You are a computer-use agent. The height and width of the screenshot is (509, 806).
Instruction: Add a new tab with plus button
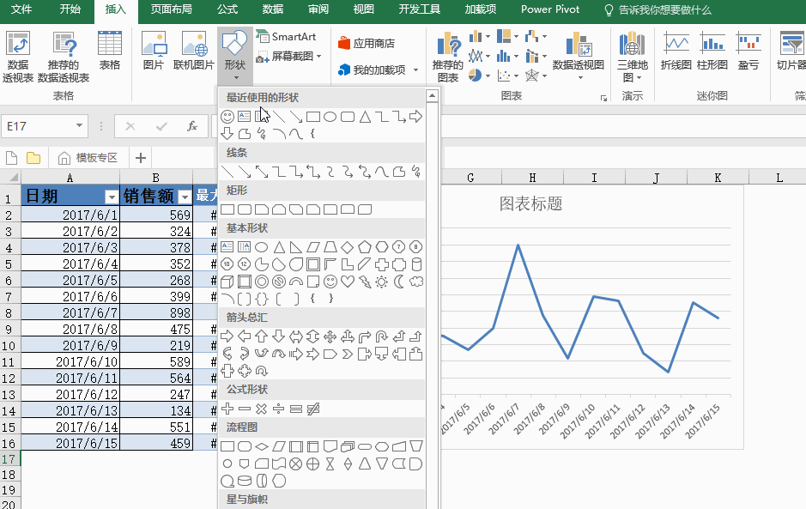[x=140, y=158]
